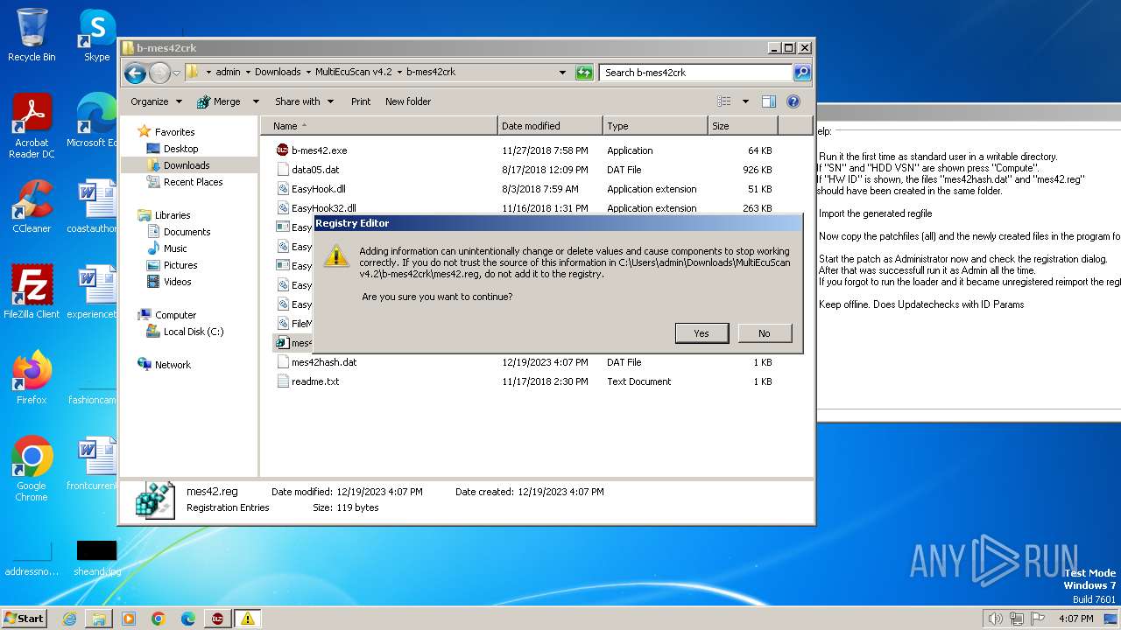Click the clock showing 4:07 PM
This screenshot has height=630, width=1121.
(x=1075, y=619)
